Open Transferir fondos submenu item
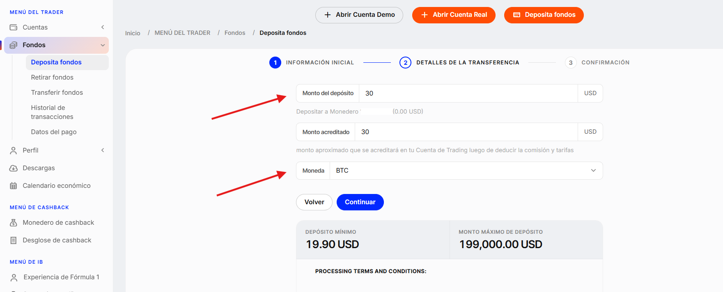 pos(57,93)
